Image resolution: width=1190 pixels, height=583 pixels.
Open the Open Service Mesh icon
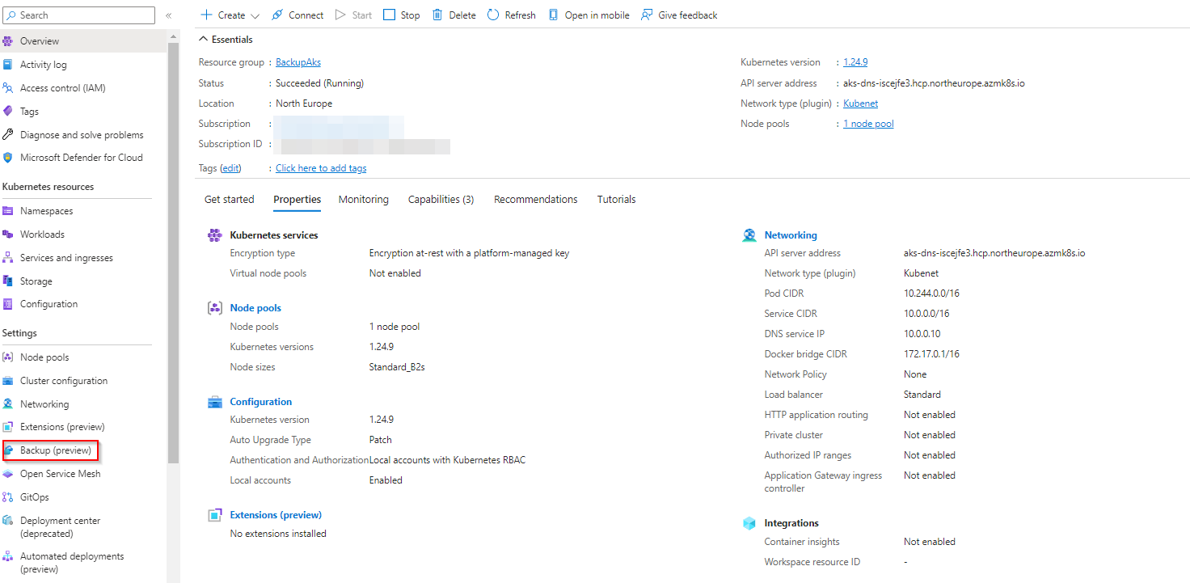coord(8,474)
